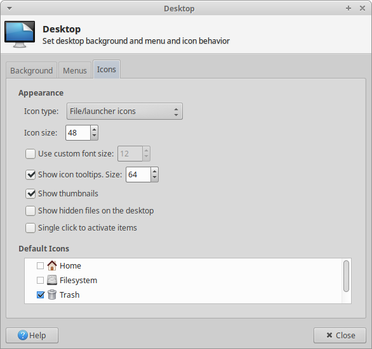Click the Trash can icon in list
Screen dimensions: 372x349
[51, 295]
